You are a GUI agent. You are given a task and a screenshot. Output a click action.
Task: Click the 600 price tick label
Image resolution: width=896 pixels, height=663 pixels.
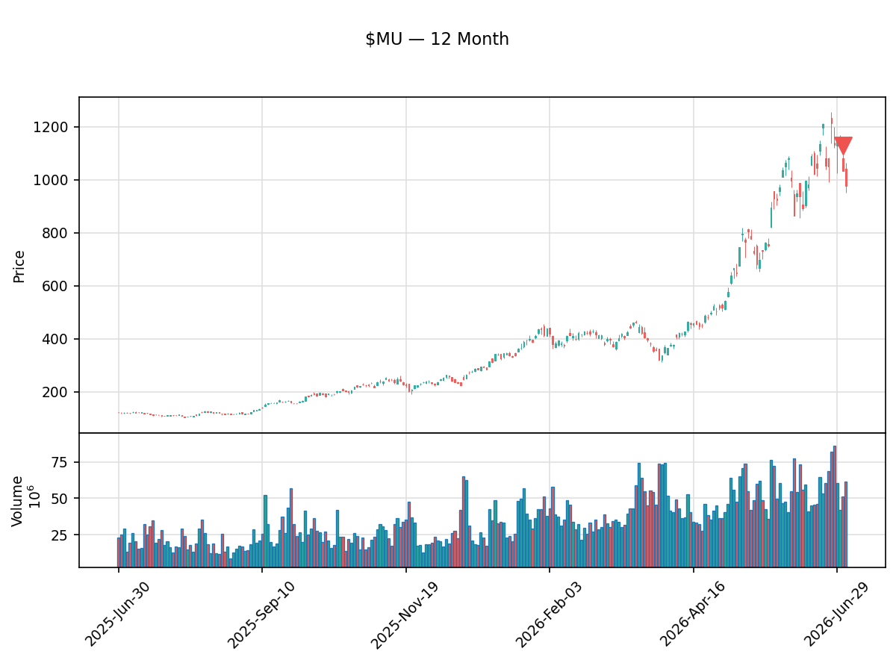56,286
